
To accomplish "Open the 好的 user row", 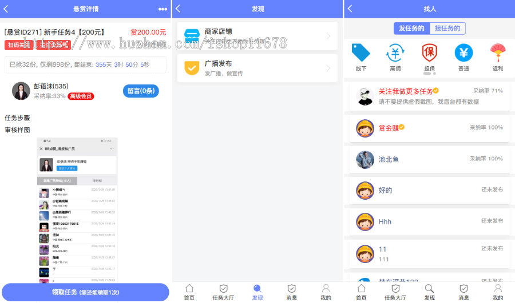I will point(430,191).
